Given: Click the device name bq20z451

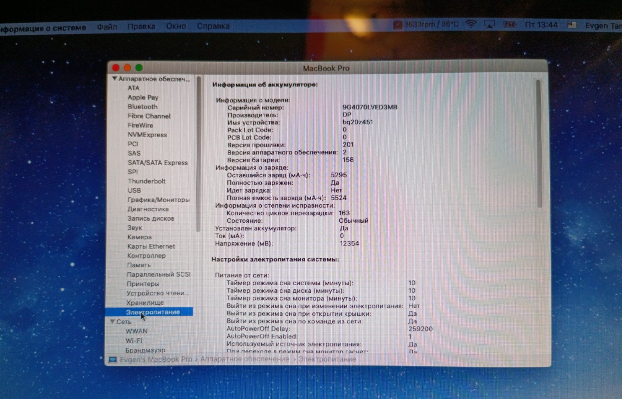Looking at the screenshot, I should click(358, 122).
